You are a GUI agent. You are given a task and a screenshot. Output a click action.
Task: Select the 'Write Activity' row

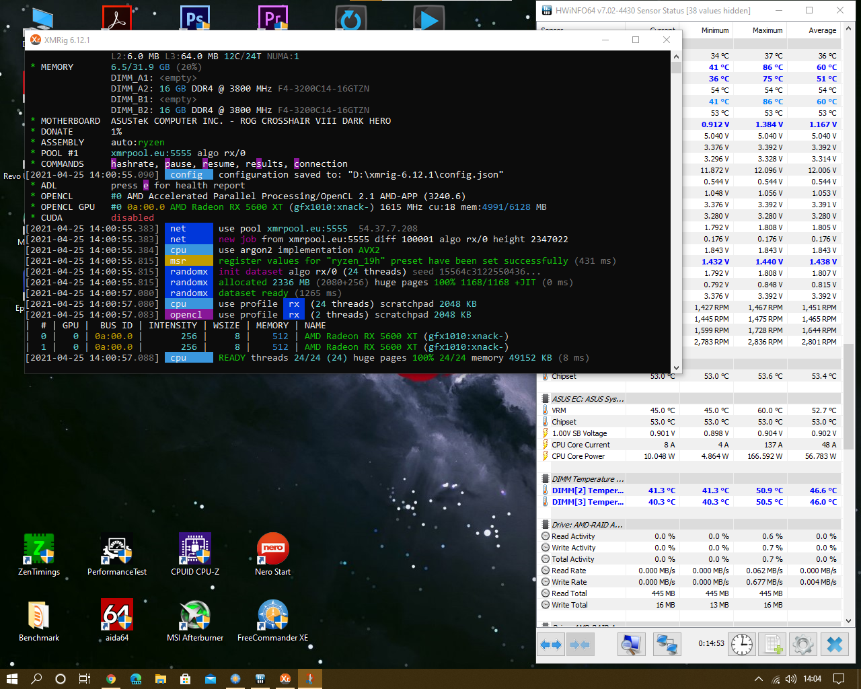[x=690, y=548]
